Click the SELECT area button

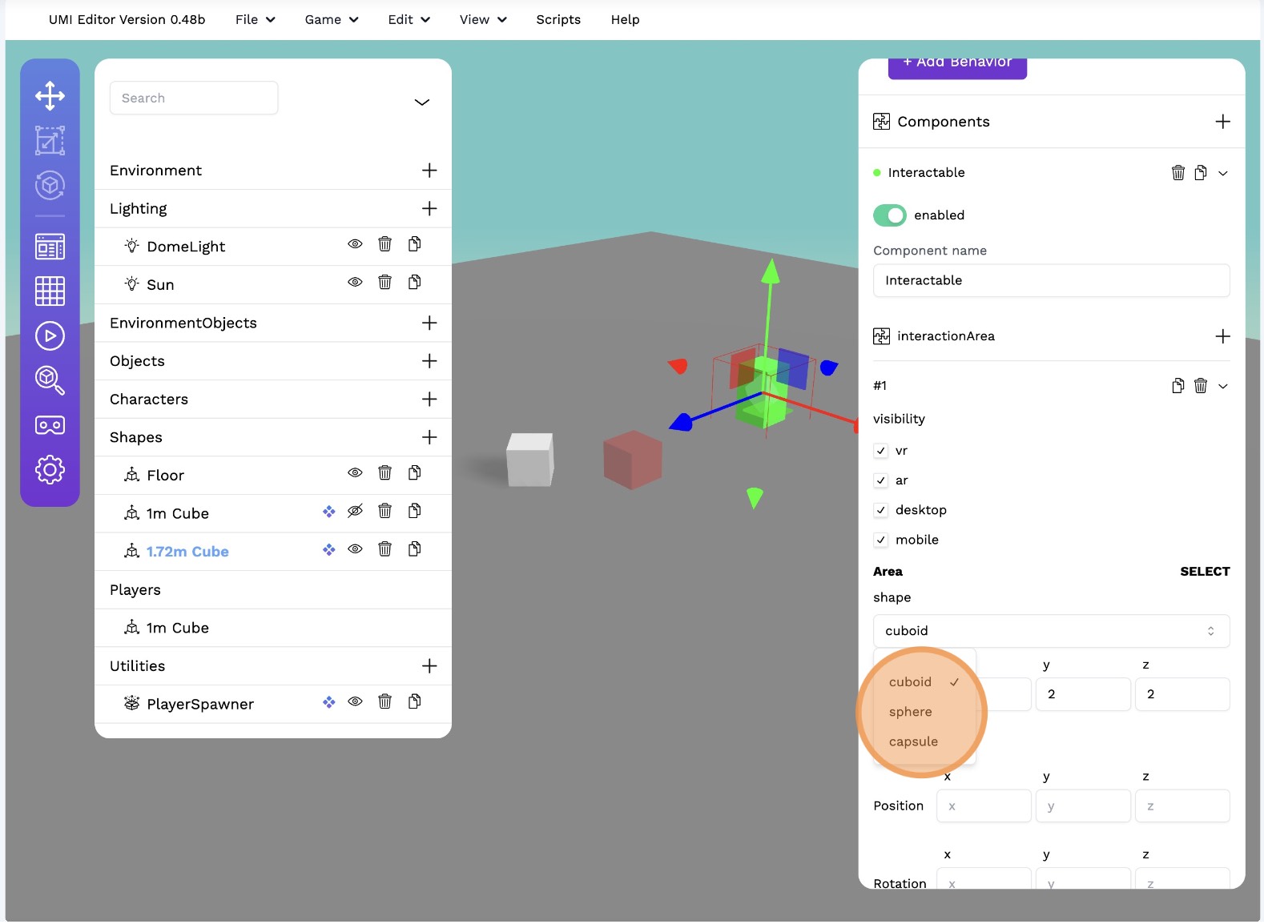pyautogui.click(x=1204, y=572)
